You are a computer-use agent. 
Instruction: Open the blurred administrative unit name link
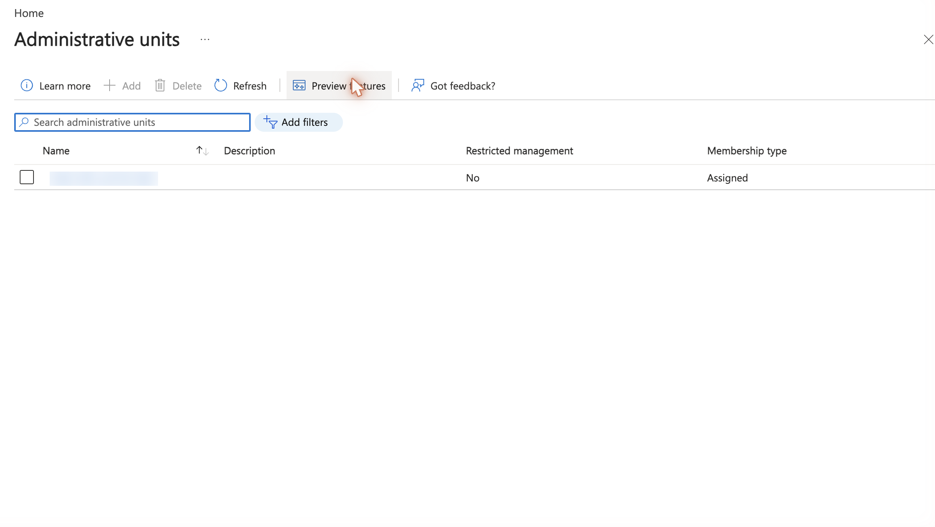click(104, 178)
